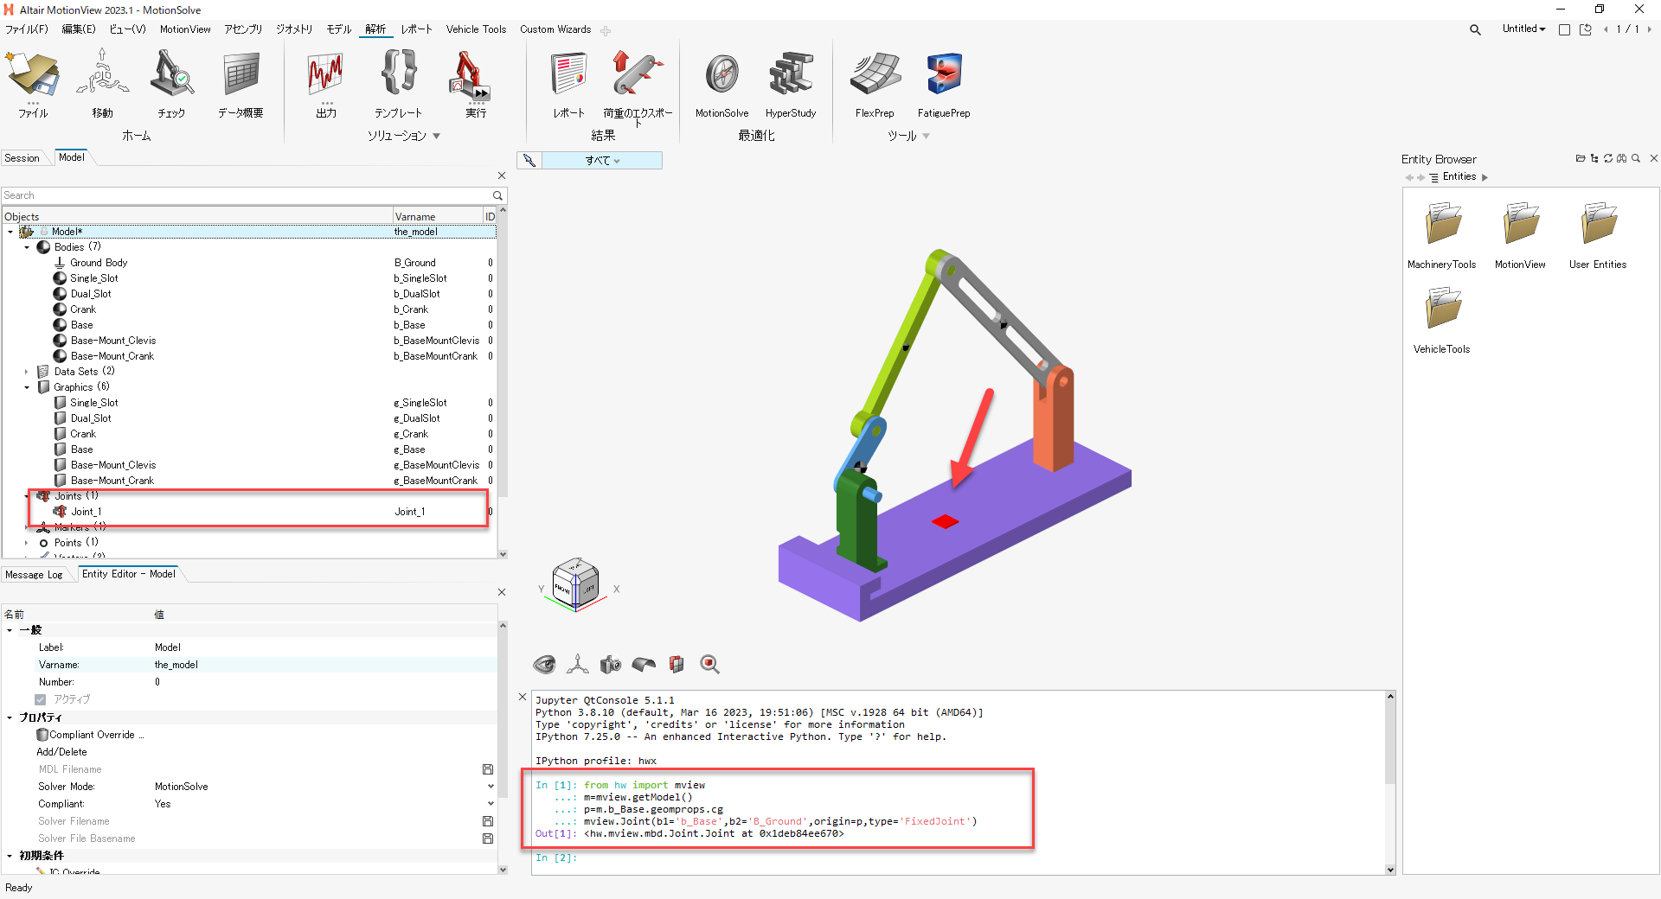The width and height of the screenshot is (1661, 899).
Task: Browse for MDL Filename file
Action: point(488,769)
